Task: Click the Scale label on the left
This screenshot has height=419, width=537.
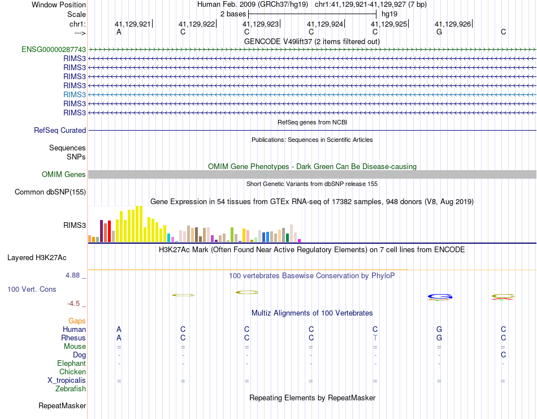Action: point(76,14)
